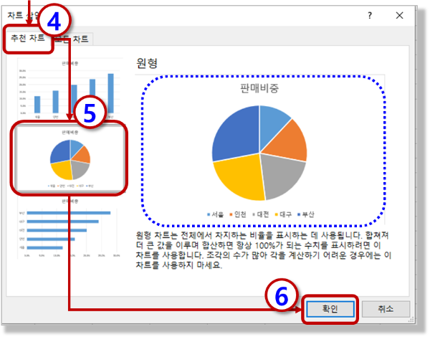Click the 판매비중 title in preview
Screen dimensions: 430x337
tap(259, 88)
